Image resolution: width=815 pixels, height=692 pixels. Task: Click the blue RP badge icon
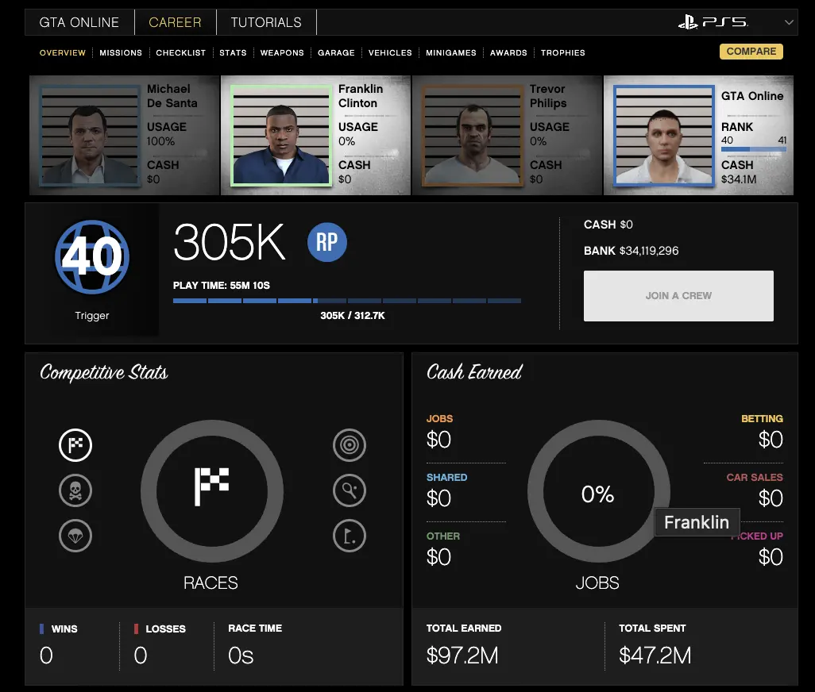(x=327, y=242)
